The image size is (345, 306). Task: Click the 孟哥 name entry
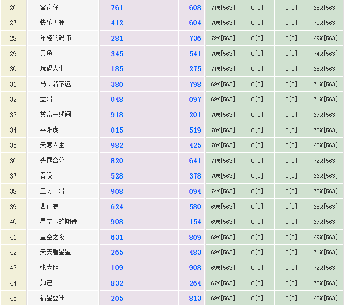click(x=46, y=99)
